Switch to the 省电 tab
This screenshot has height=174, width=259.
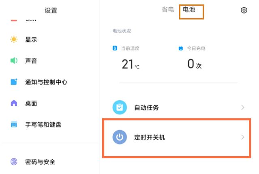tap(167, 10)
